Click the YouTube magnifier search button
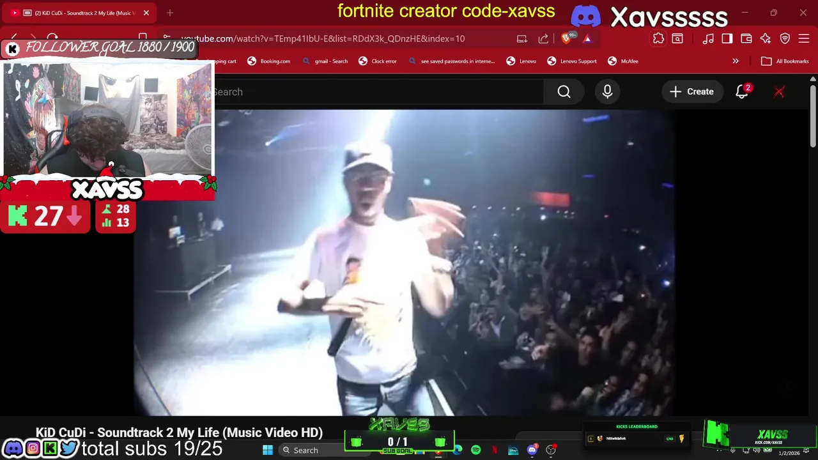Image resolution: width=818 pixels, height=460 pixels. tap(564, 92)
